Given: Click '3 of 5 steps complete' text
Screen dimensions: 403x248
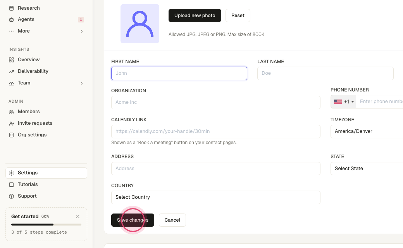Looking at the screenshot, I should 39,232.
